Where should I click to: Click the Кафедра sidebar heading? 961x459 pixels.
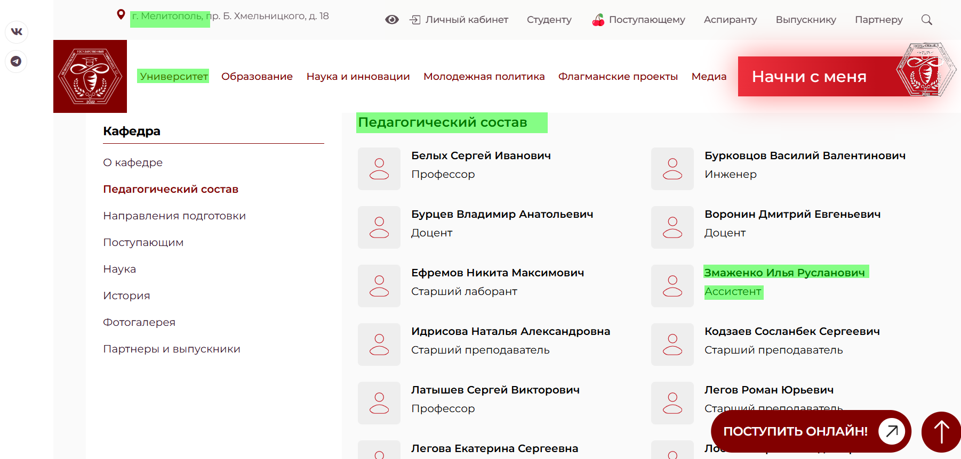point(132,131)
